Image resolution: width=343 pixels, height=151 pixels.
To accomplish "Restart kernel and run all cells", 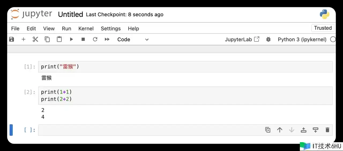I will pos(107,39).
